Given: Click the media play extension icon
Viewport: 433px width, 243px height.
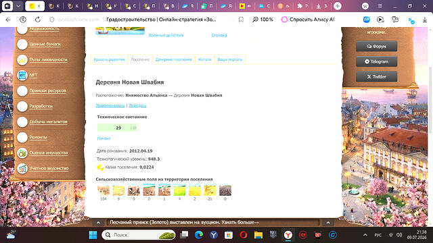Looking at the screenshot, I should pyautogui.click(x=380, y=20).
